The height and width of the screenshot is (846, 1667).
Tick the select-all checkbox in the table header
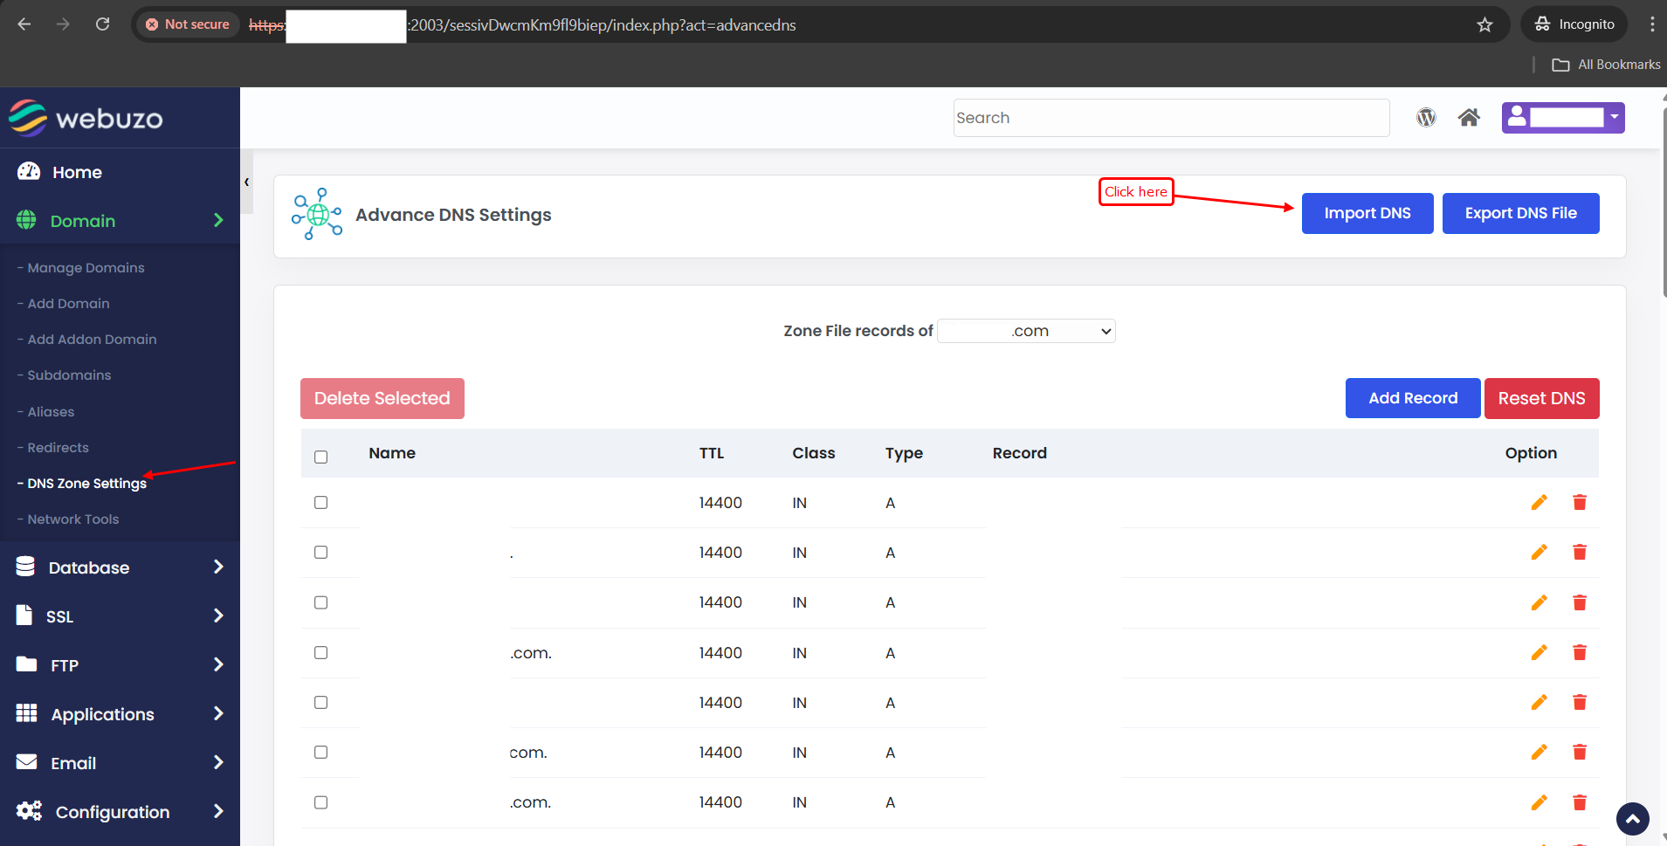point(320,457)
